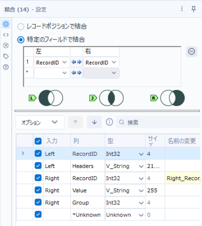Edit Right_Recor rename cell
This screenshot has width=202, height=226.
tap(183, 178)
